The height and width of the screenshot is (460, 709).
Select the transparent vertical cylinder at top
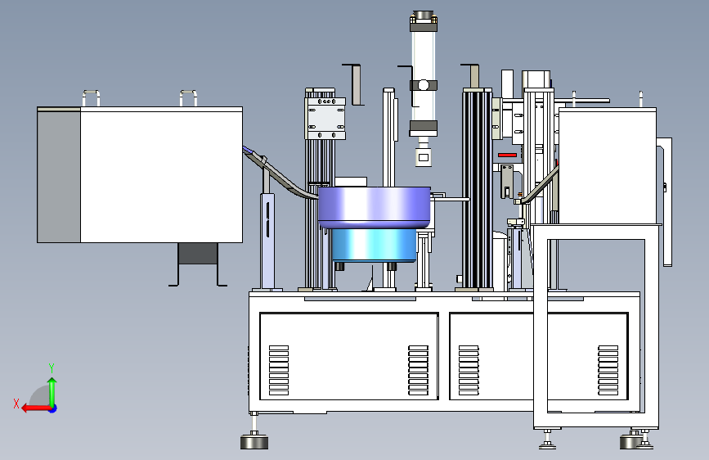tap(424, 75)
